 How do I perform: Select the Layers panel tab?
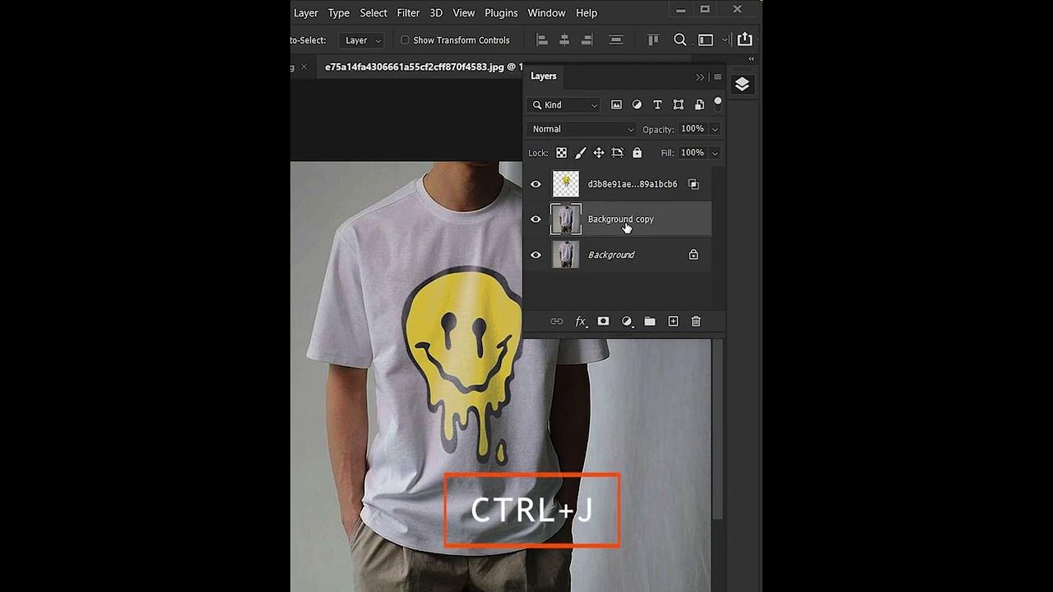544,76
